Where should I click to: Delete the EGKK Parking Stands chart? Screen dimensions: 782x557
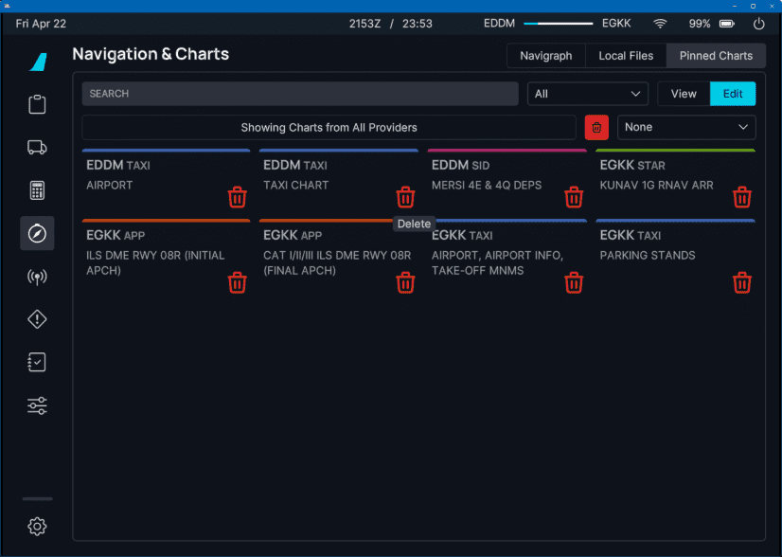742,282
